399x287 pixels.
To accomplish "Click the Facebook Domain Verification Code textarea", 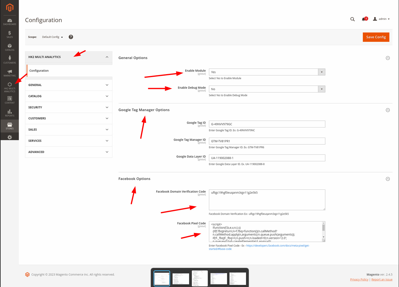I will (x=267, y=200).
